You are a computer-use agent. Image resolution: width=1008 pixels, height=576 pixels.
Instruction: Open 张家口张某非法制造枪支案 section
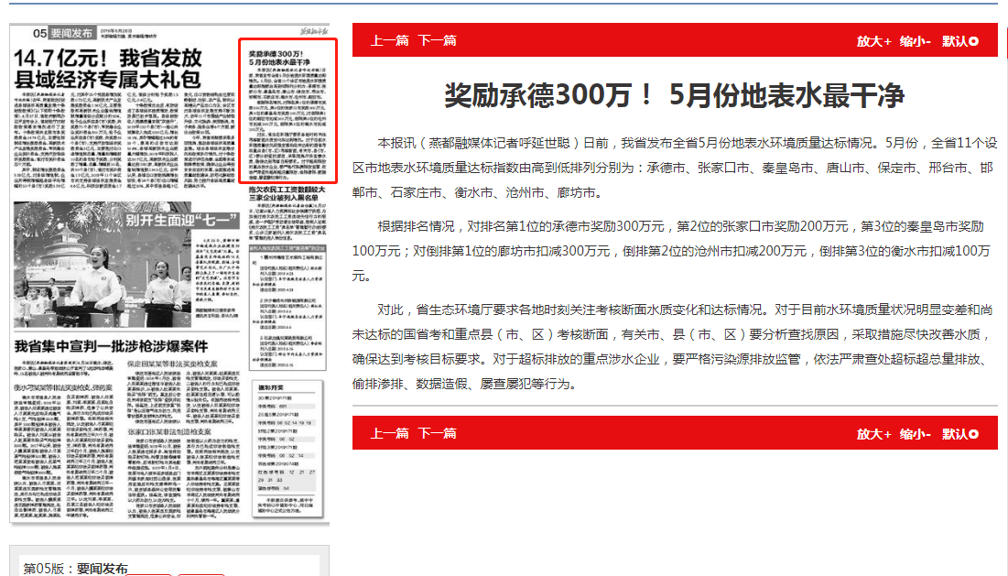coord(183,430)
